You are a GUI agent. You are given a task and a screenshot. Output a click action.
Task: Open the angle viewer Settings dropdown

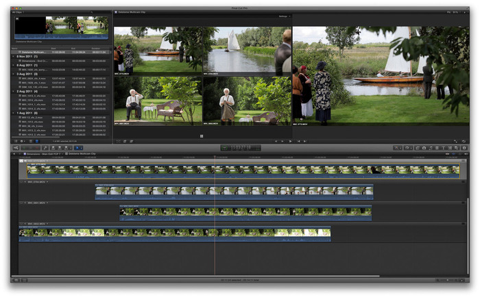[283, 16]
